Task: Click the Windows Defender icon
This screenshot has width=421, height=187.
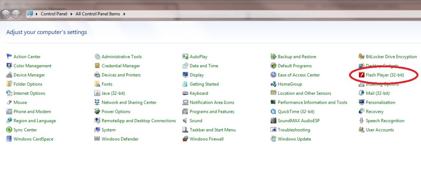Action: pyautogui.click(x=97, y=139)
